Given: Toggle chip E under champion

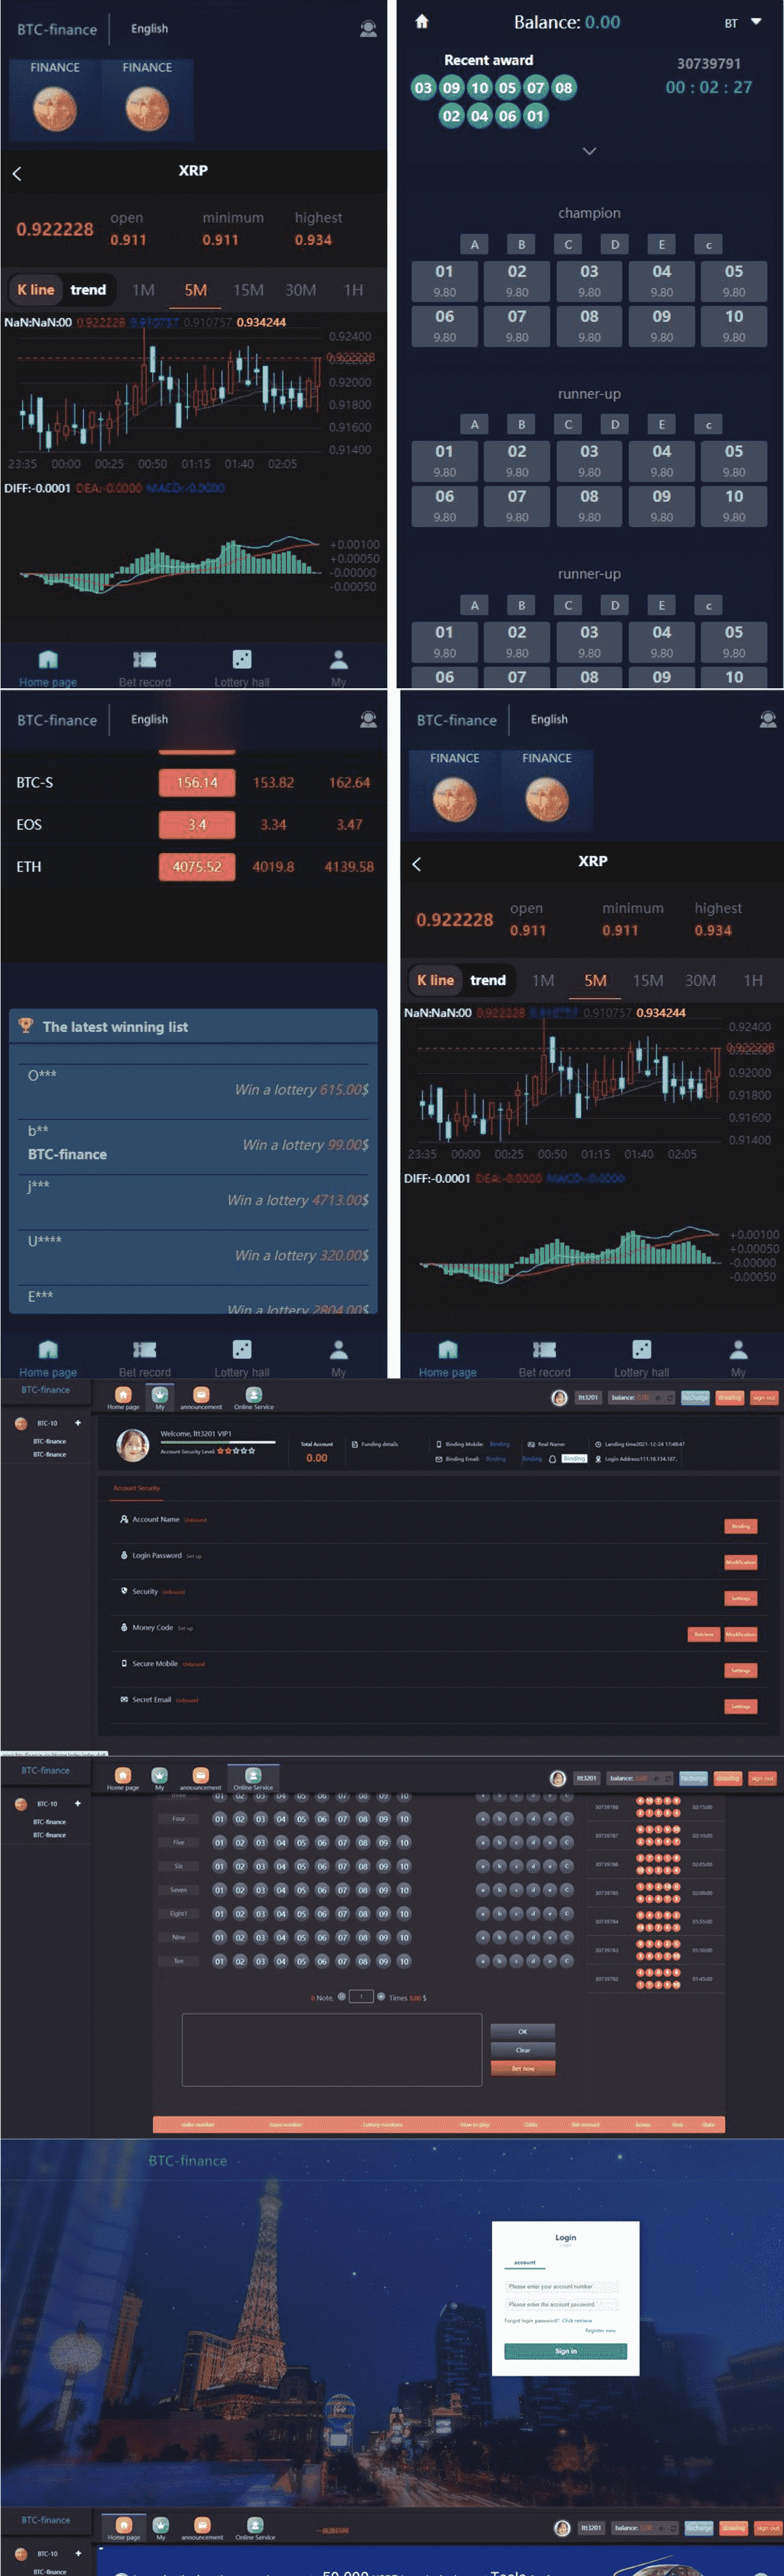Looking at the screenshot, I should (661, 244).
